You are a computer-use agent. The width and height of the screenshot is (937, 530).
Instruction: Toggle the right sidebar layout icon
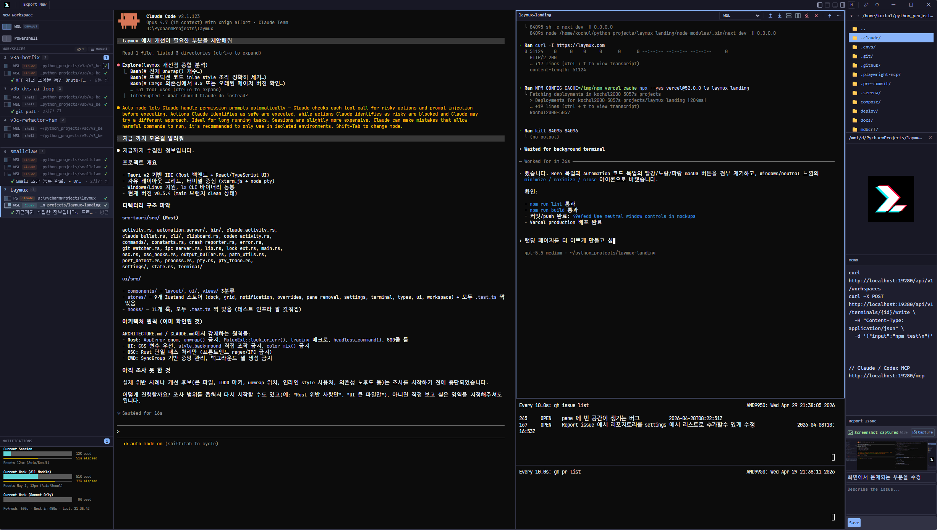click(x=842, y=5)
